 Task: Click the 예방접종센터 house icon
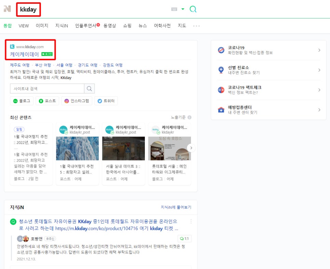coord(221,110)
